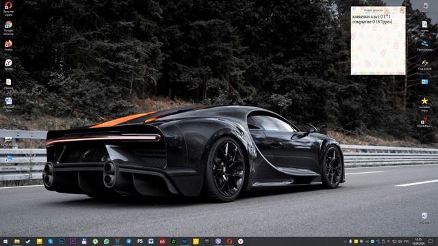Image resolution: width=438 pixels, height=246 pixels.
Task: Open the Opera browser desktop shortcut
Action: tap(8, 9)
